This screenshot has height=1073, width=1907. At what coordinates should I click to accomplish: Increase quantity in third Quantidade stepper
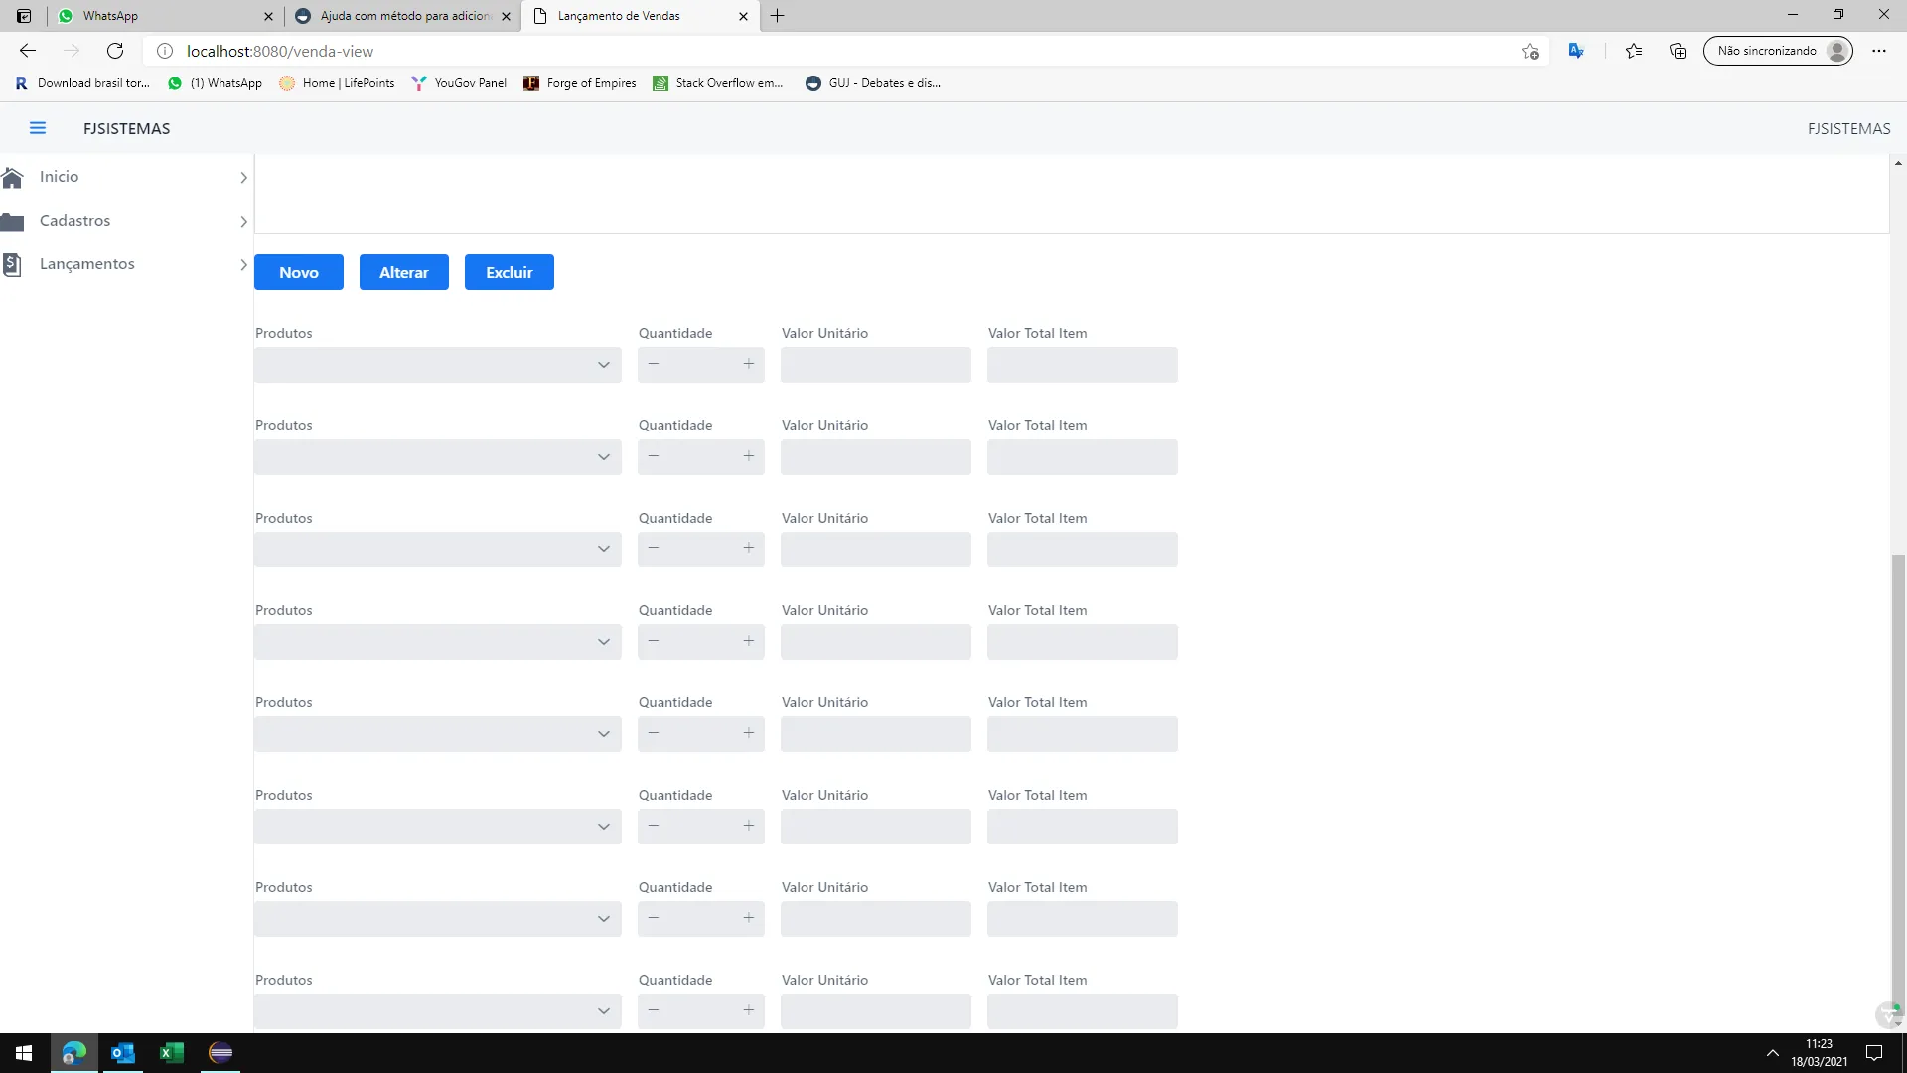click(749, 548)
